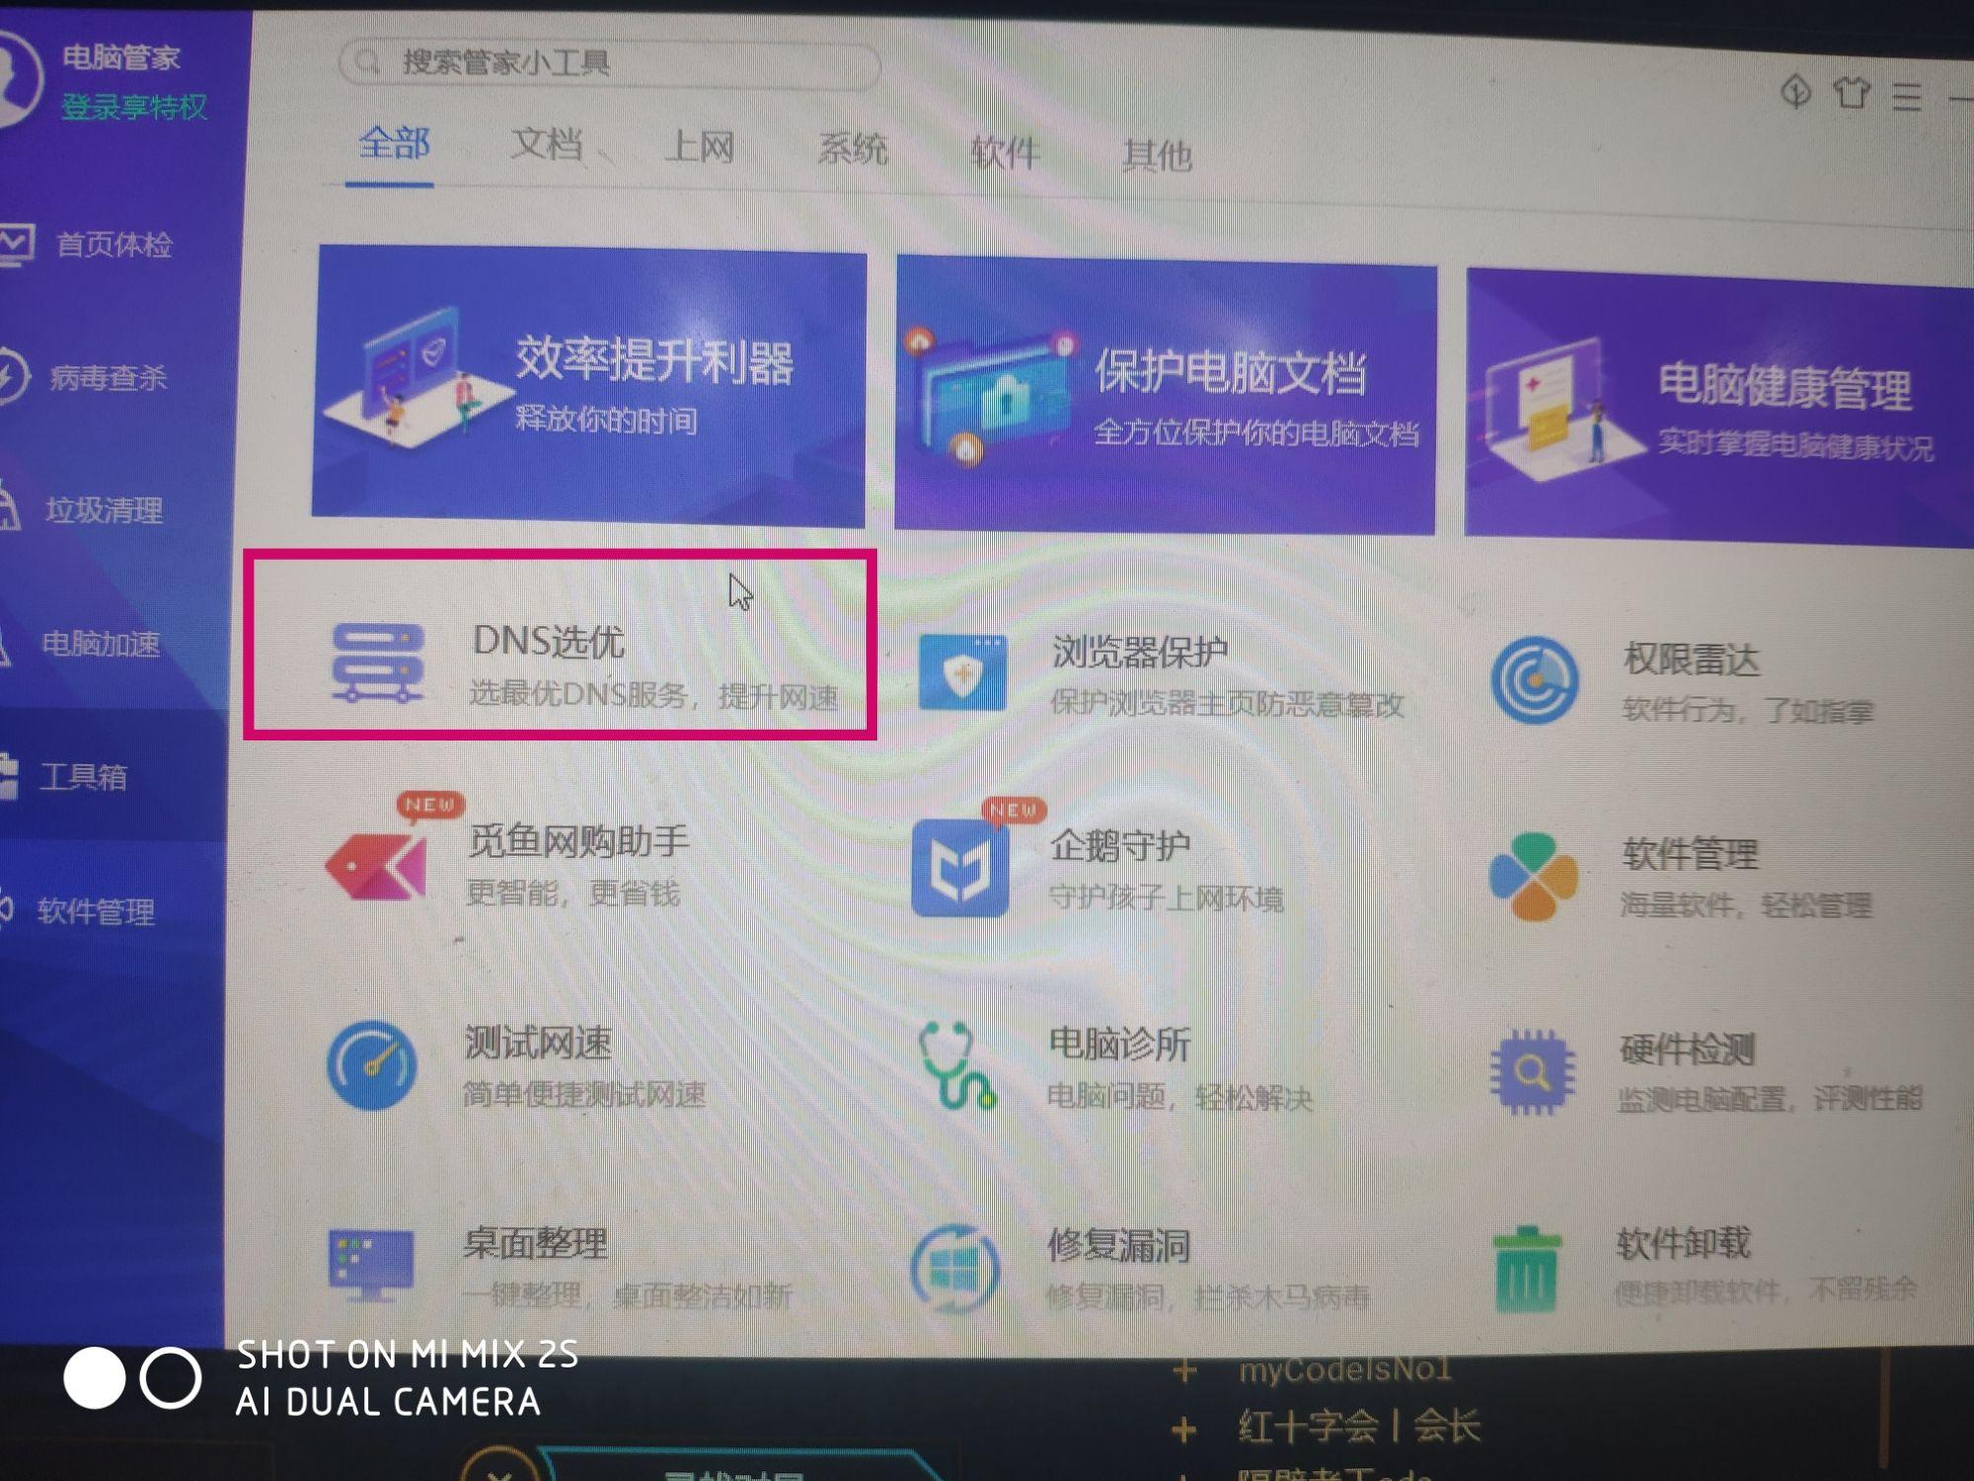Click the 权限雷达 title text
1974x1481 pixels.
tap(1692, 659)
